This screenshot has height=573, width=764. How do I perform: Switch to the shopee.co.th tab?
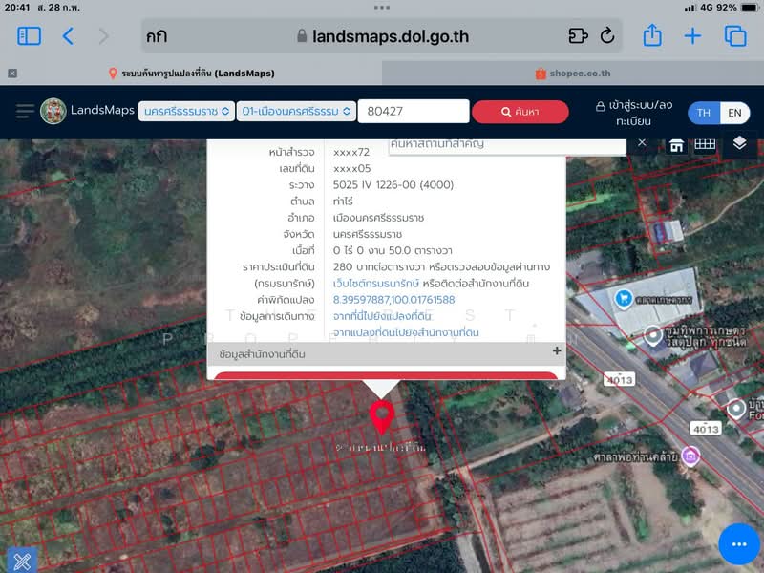(x=574, y=73)
